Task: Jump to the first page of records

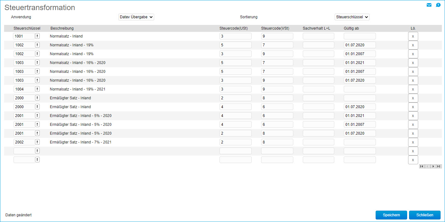Action: (x=422, y=166)
